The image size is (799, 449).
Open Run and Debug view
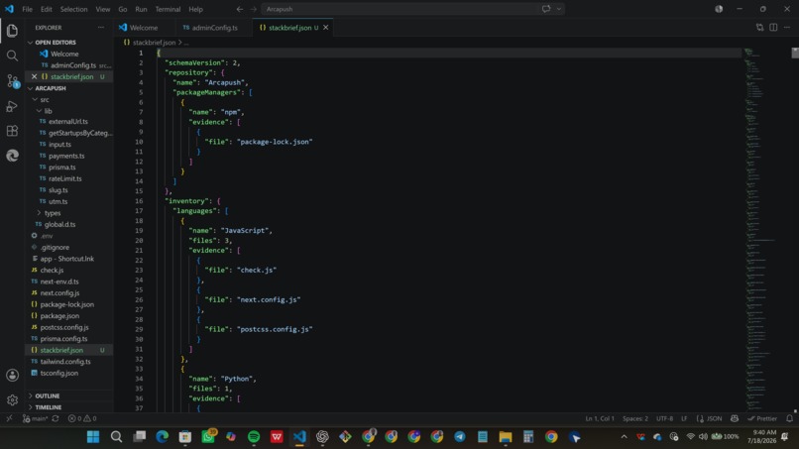(12, 106)
